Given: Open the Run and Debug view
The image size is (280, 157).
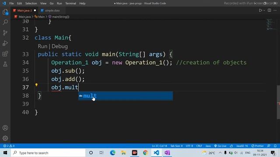Looking at the screenshot, I should [5, 43].
